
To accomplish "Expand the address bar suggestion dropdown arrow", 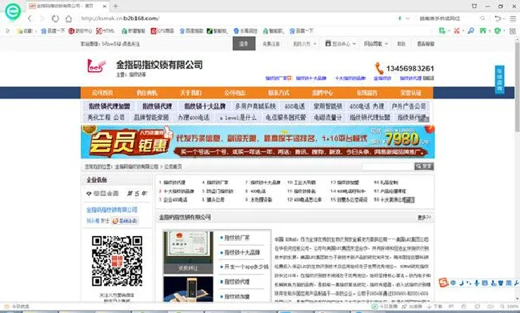I will 407,18.
